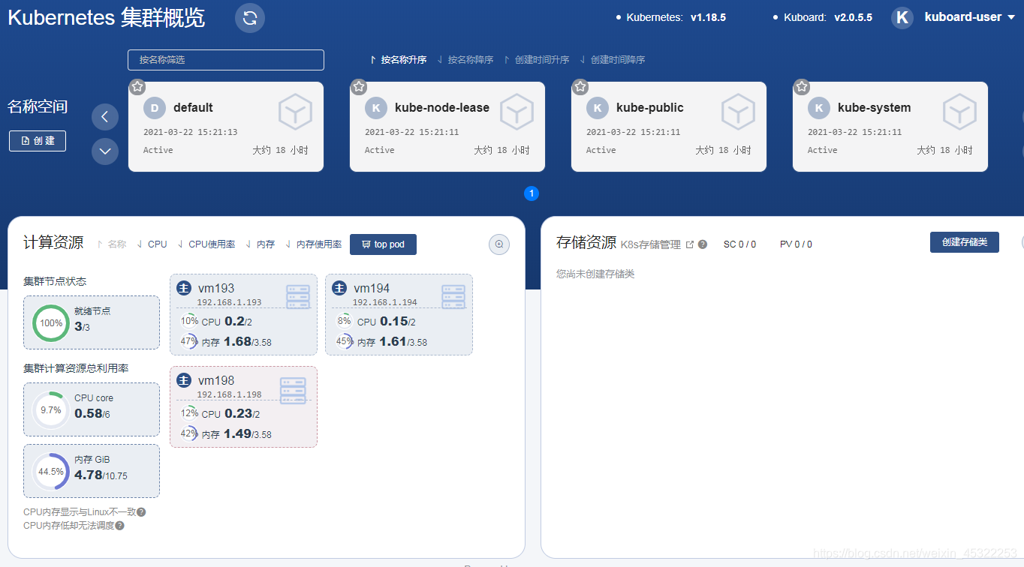This screenshot has height=567, width=1024.
Task: Click vm194 内存 45% gauge
Action: tap(345, 341)
